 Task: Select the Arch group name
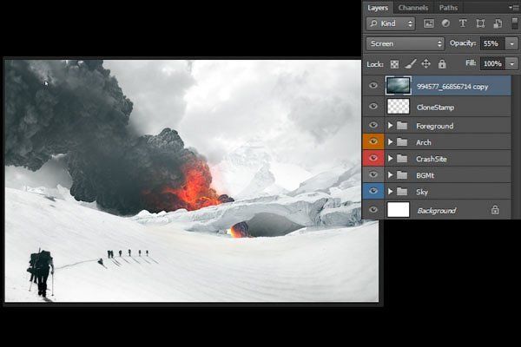click(x=424, y=142)
